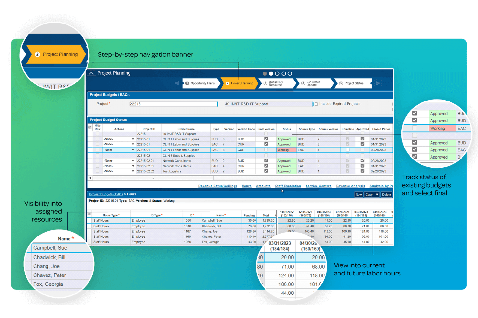
Task: Toggle Hide Row checkbox for Test Logistics
Action: pos(97,171)
